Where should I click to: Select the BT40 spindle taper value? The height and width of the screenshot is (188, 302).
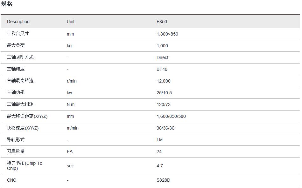162,69
